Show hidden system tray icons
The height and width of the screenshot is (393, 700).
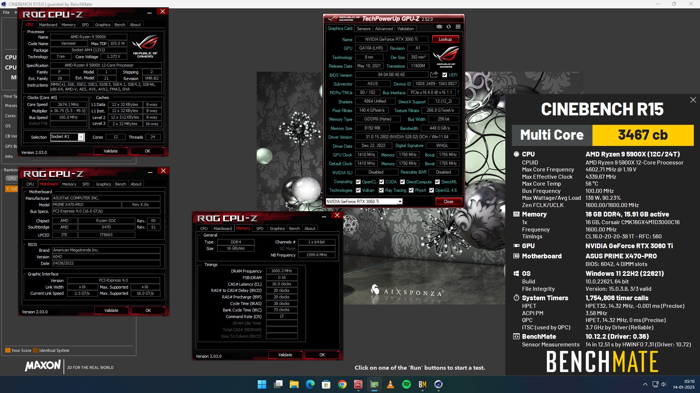pos(645,384)
